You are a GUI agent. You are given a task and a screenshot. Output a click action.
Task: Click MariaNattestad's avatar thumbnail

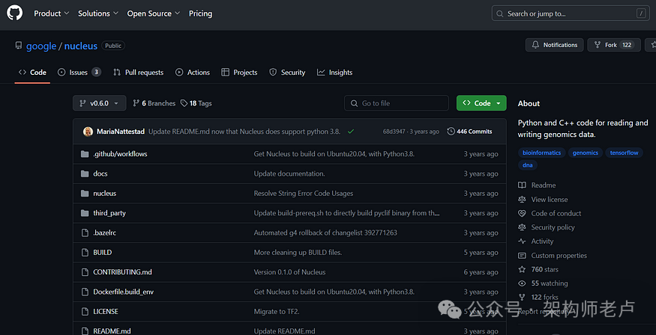click(88, 132)
